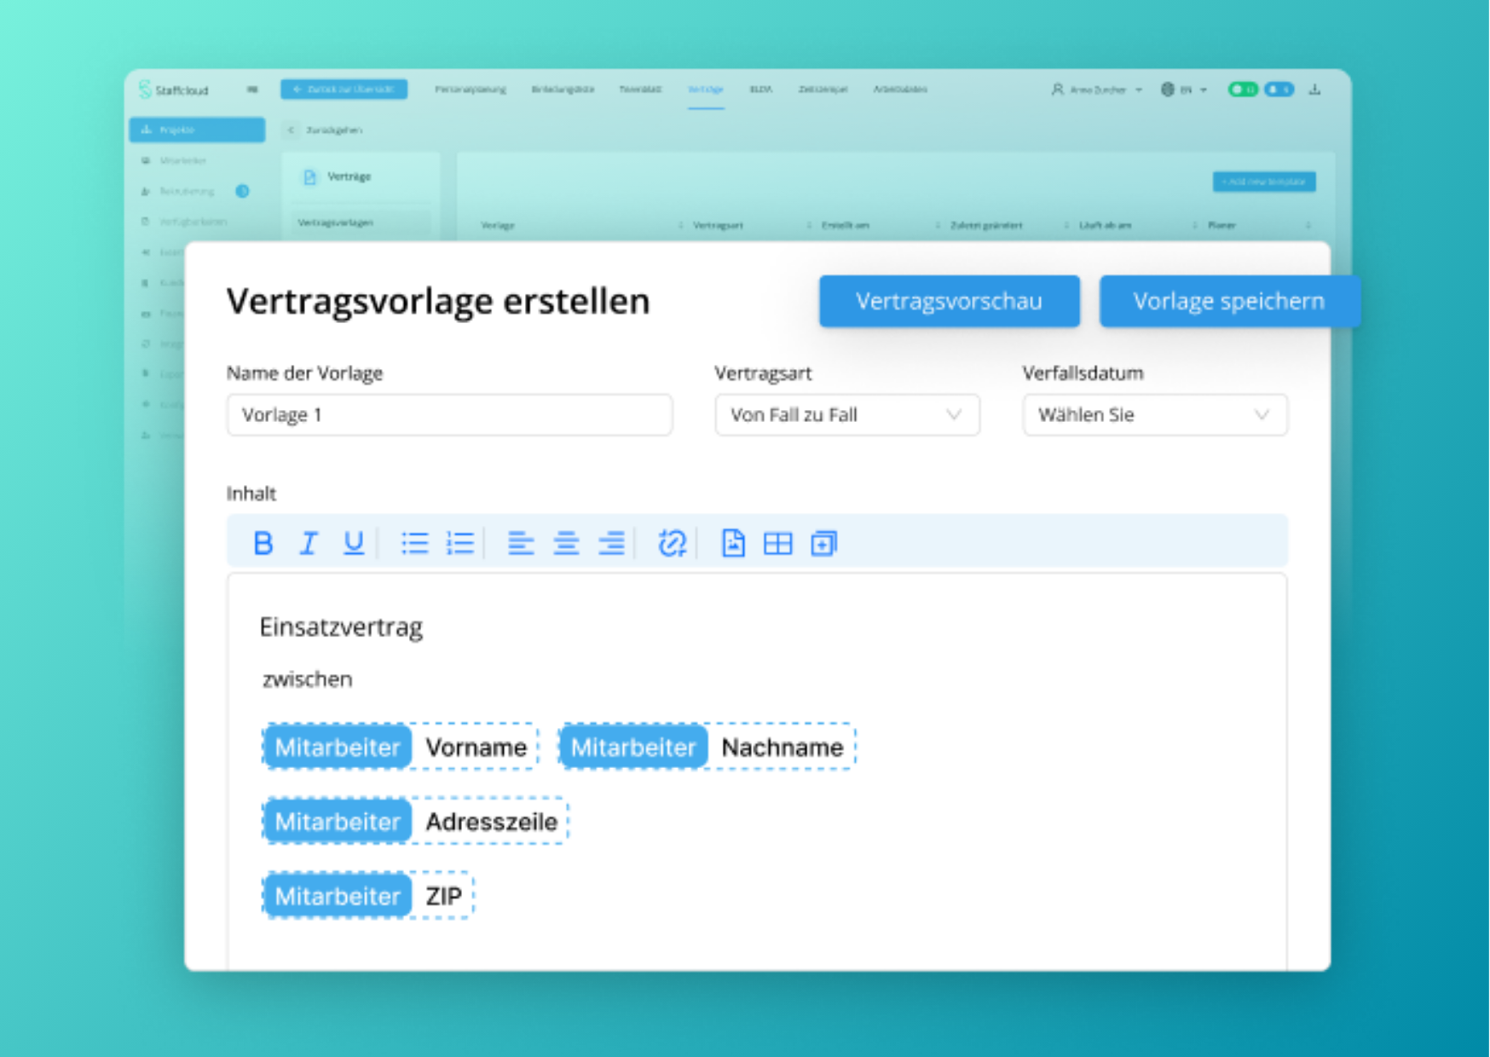1490x1057 pixels.
Task: Click the back-to-overview button in header
Action: pos(344,90)
